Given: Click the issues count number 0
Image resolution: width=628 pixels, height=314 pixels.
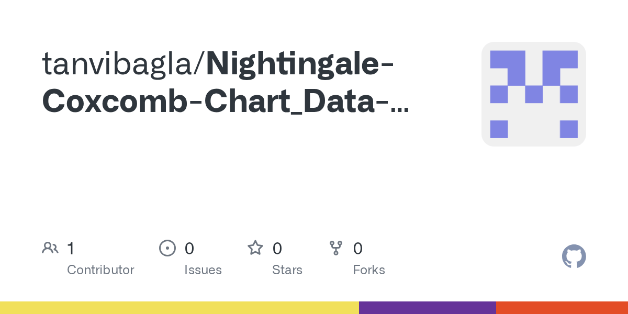Looking at the screenshot, I should coord(189,248).
